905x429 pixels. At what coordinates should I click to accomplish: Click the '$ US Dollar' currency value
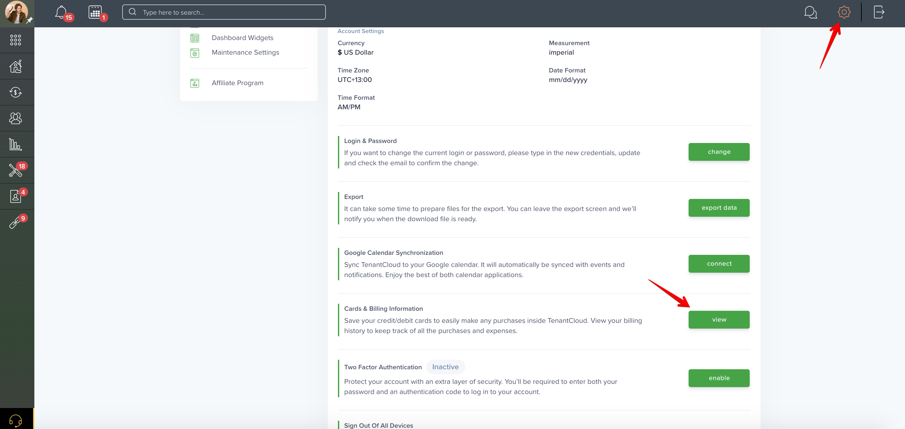click(x=355, y=53)
